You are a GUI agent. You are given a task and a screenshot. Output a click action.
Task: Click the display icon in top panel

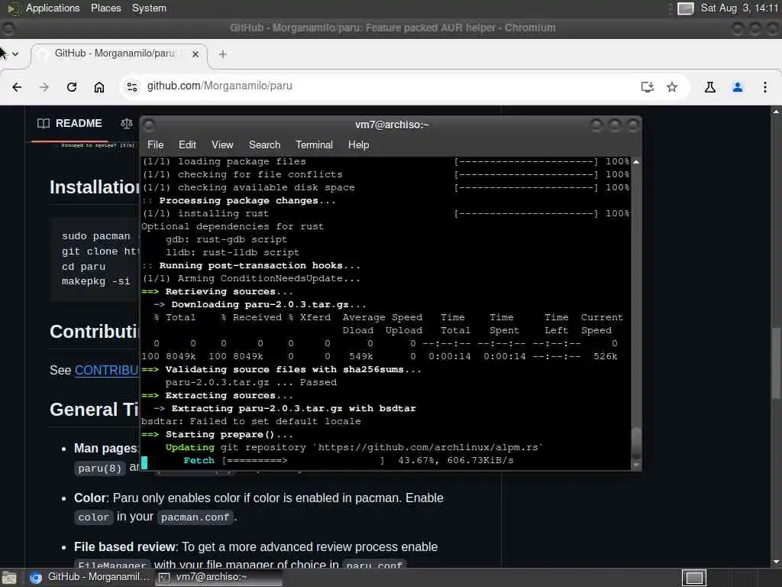point(685,8)
